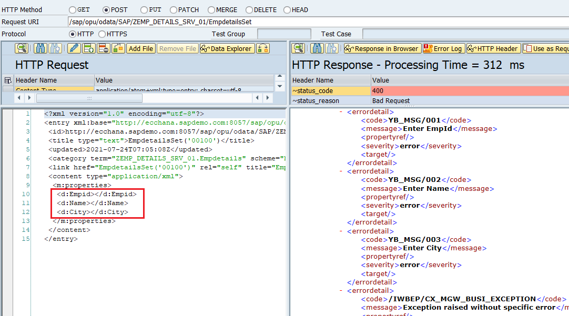Switch protocol to HTTPS

[101, 34]
